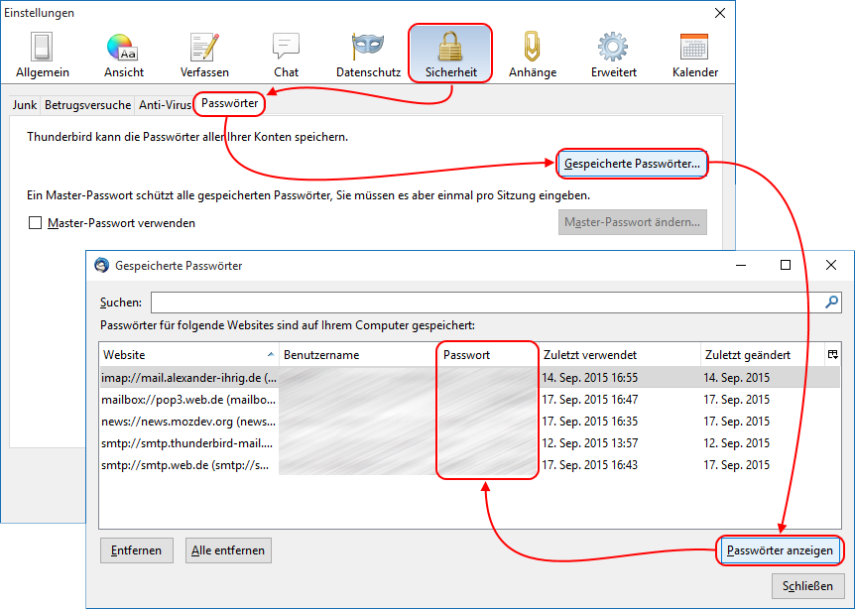
Task: Sort by Zuletzt verwendet column header
Action: 620,354
